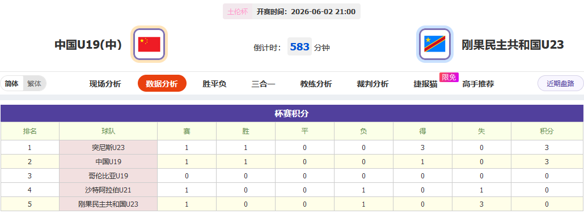Go to the 教练分析 tab
The height and width of the screenshot is (214, 584).
[316, 84]
